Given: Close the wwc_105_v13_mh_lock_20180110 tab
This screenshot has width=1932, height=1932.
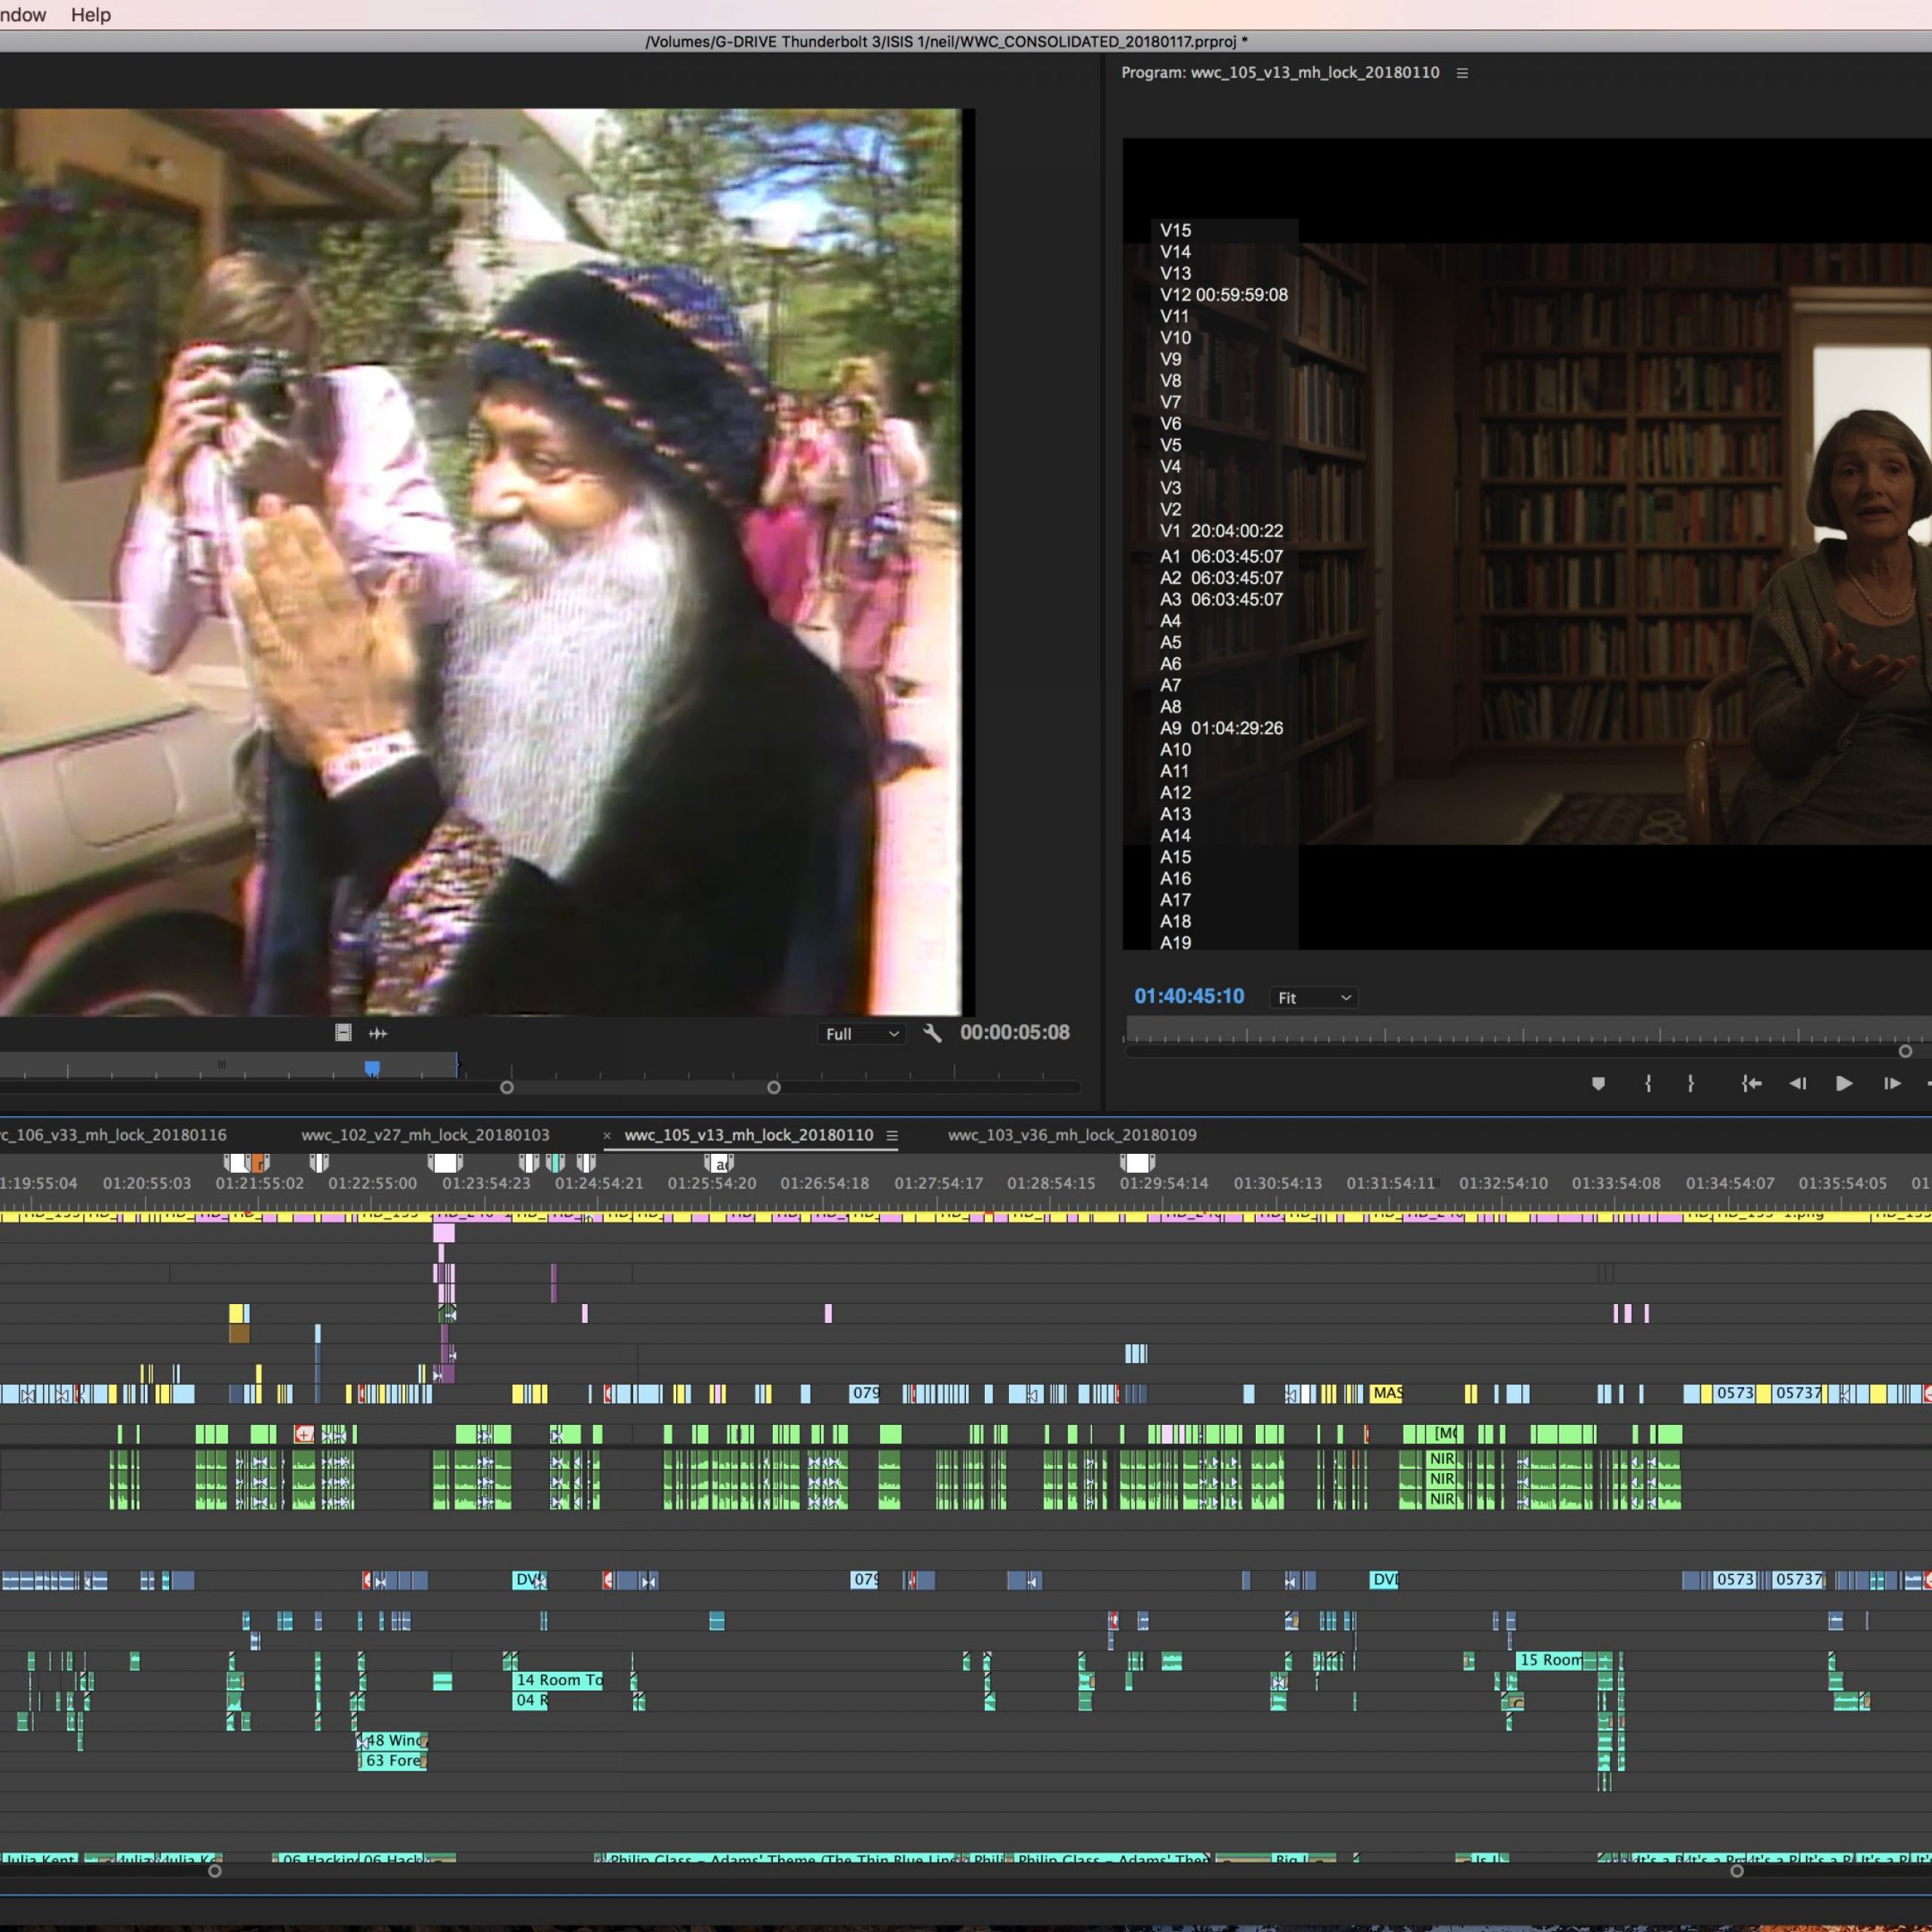Looking at the screenshot, I should click(606, 1136).
